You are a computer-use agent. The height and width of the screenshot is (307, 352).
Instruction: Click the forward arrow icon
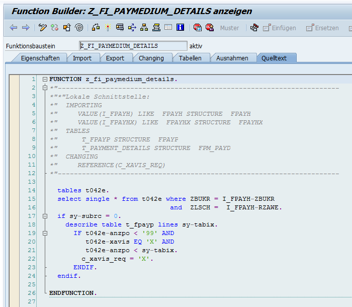click(x=25, y=28)
